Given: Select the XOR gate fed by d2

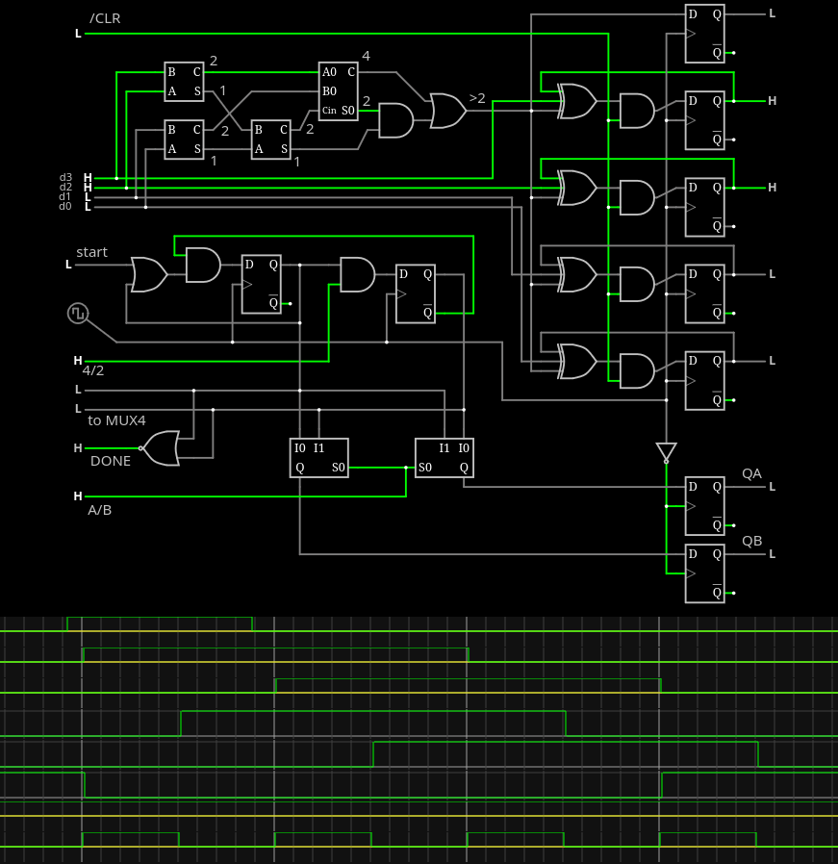Looking at the screenshot, I should [576, 188].
